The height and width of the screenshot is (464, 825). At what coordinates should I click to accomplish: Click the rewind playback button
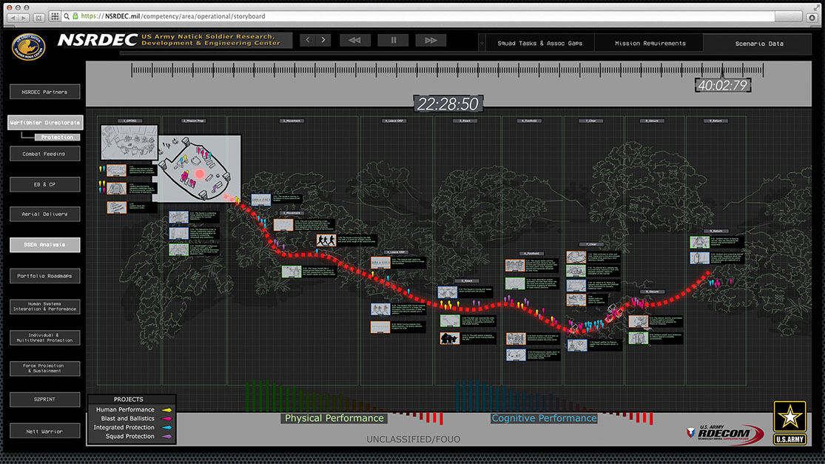(354, 41)
